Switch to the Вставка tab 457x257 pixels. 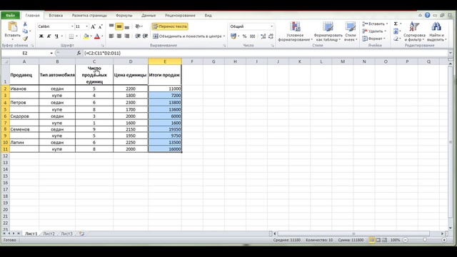(x=56, y=15)
